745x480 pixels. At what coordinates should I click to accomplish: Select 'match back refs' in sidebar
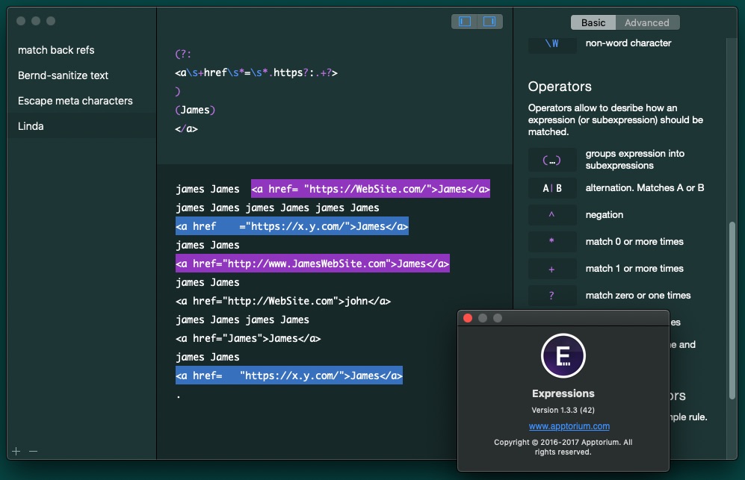pos(56,50)
